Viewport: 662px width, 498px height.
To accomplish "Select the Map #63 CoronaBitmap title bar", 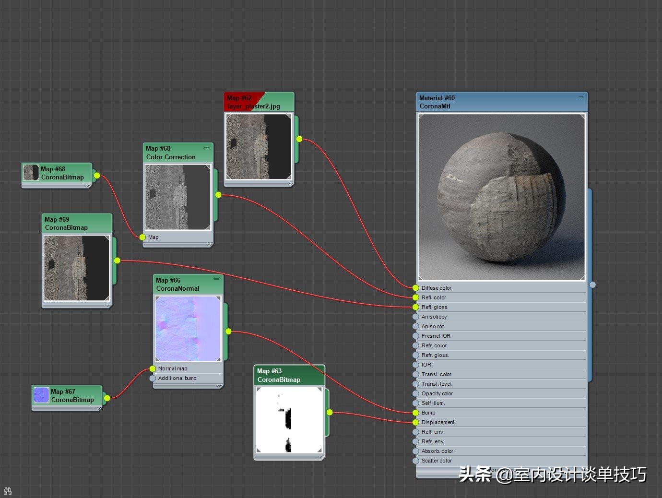I will (x=289, y=375).
